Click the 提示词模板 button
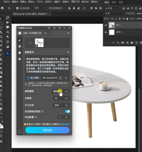Screen dimensions: 142x152 click(33, 78)
